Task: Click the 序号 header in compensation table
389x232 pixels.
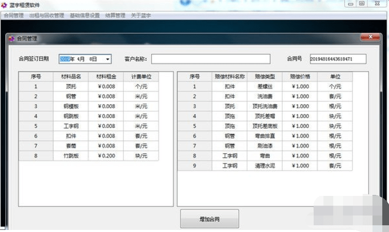Action: [194, 77]
